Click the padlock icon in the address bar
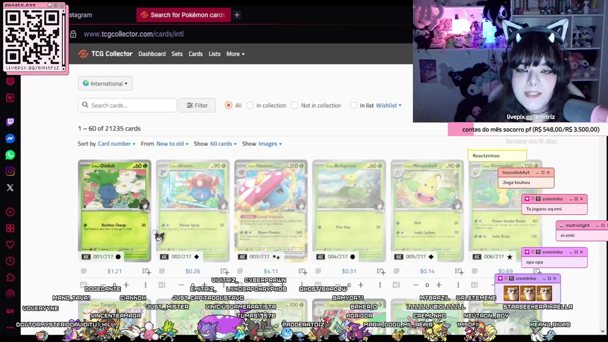 [x=73, y=34]
